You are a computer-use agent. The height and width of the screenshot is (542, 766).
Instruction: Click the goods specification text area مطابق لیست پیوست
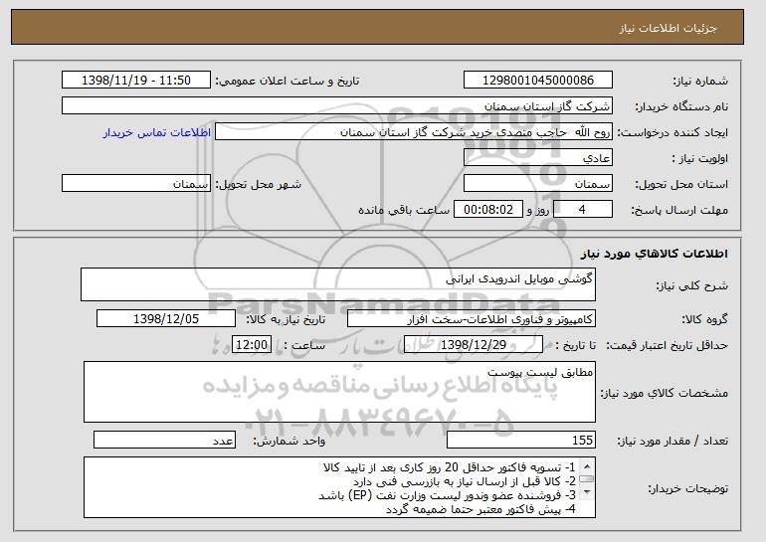pos(339,392)
